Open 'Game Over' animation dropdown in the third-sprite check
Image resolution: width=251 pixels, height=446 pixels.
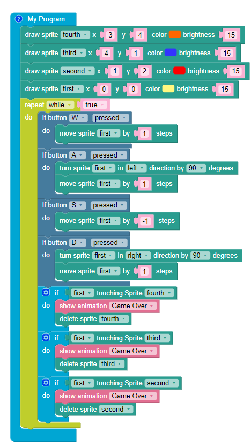[x=132, y=351]
